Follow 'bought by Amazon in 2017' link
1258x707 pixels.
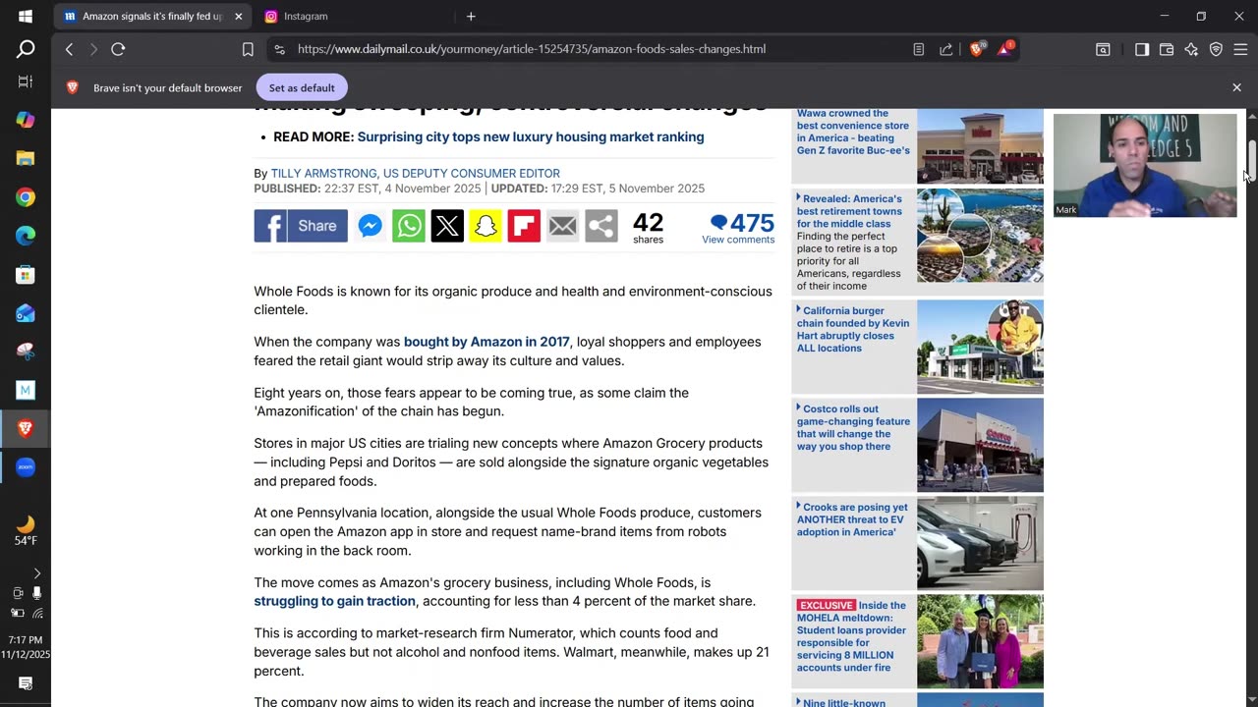486,342
